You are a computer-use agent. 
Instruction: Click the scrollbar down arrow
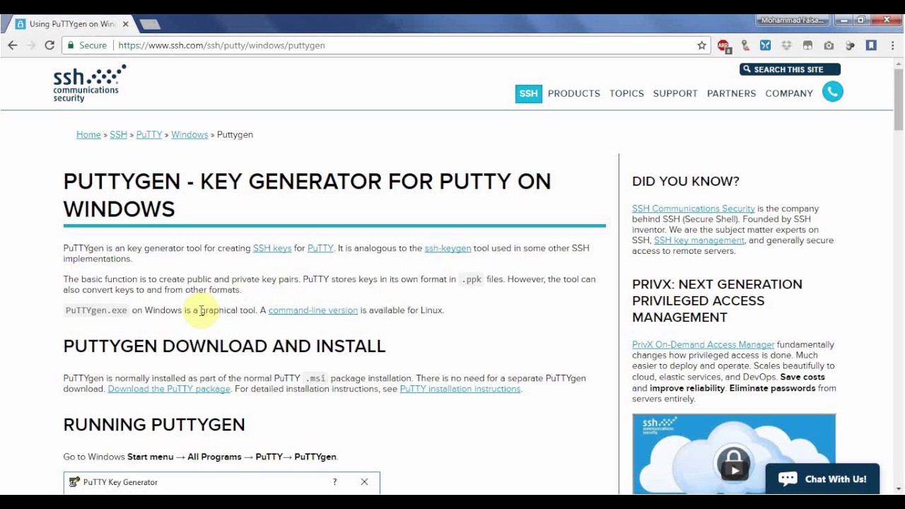coord(899,488)
